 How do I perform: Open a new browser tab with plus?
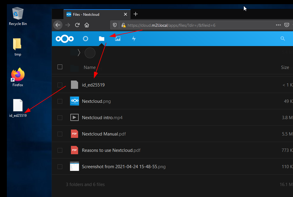pos(136,14)
